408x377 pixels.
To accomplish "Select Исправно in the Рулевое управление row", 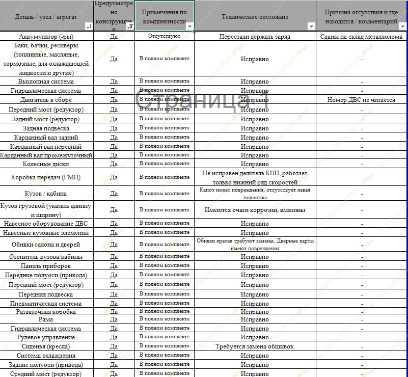I will [x=255, y=337].
